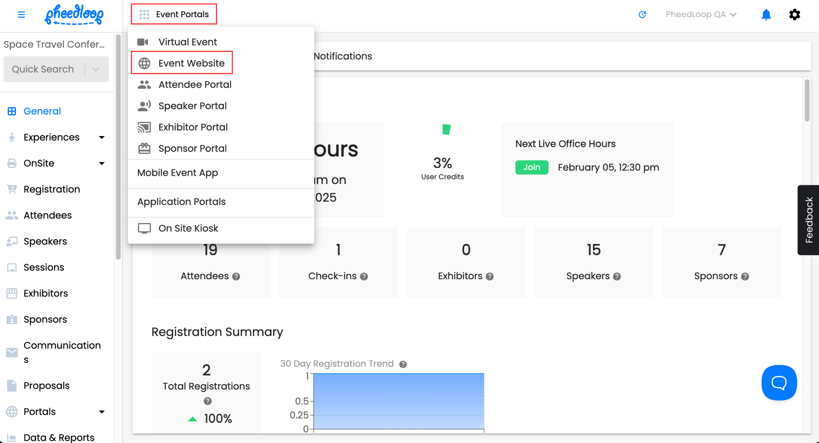
Task: Click the hamburger menu icon
Action: pyautogui.click(x=21, y=14)
